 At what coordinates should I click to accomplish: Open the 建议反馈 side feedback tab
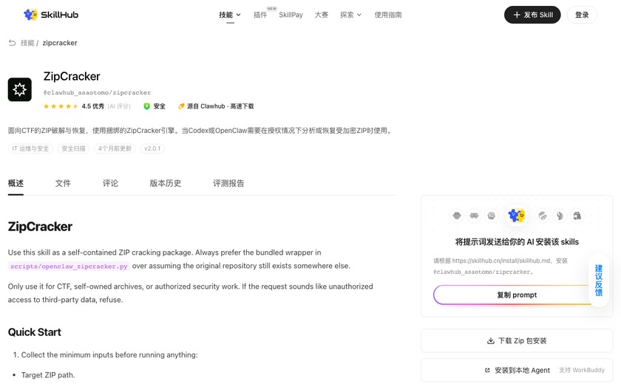pyautogui.click(x=598, y=281)
